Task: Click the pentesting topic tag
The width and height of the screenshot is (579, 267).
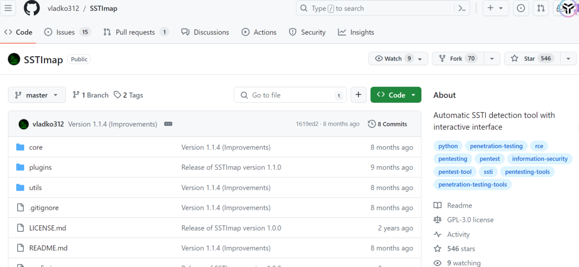Action: (x=452, y=159)
